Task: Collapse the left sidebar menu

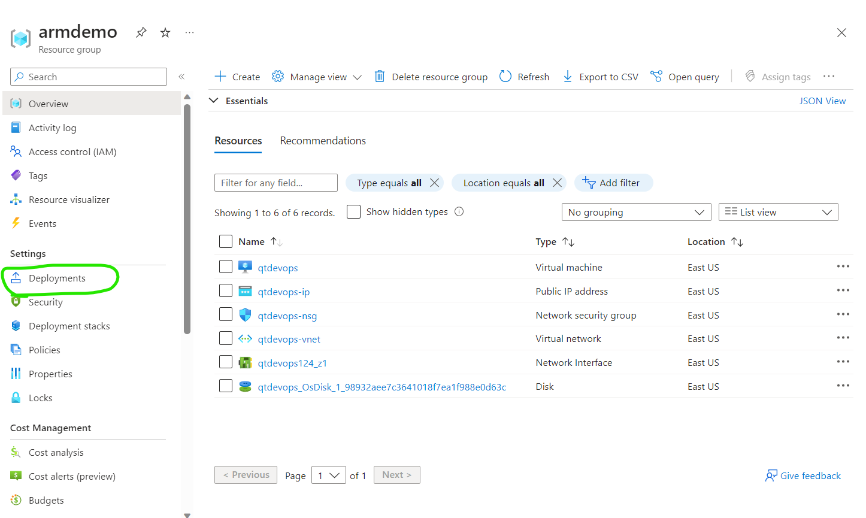Action: click(x=181, y=77)
